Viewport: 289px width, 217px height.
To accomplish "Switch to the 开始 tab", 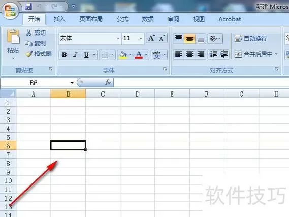I will [x=34, y=19].
